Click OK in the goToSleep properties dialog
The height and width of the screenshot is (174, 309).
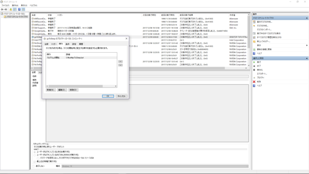(108, 96)
